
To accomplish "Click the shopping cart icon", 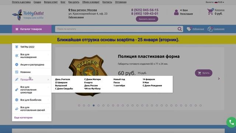I will (210, 12).
